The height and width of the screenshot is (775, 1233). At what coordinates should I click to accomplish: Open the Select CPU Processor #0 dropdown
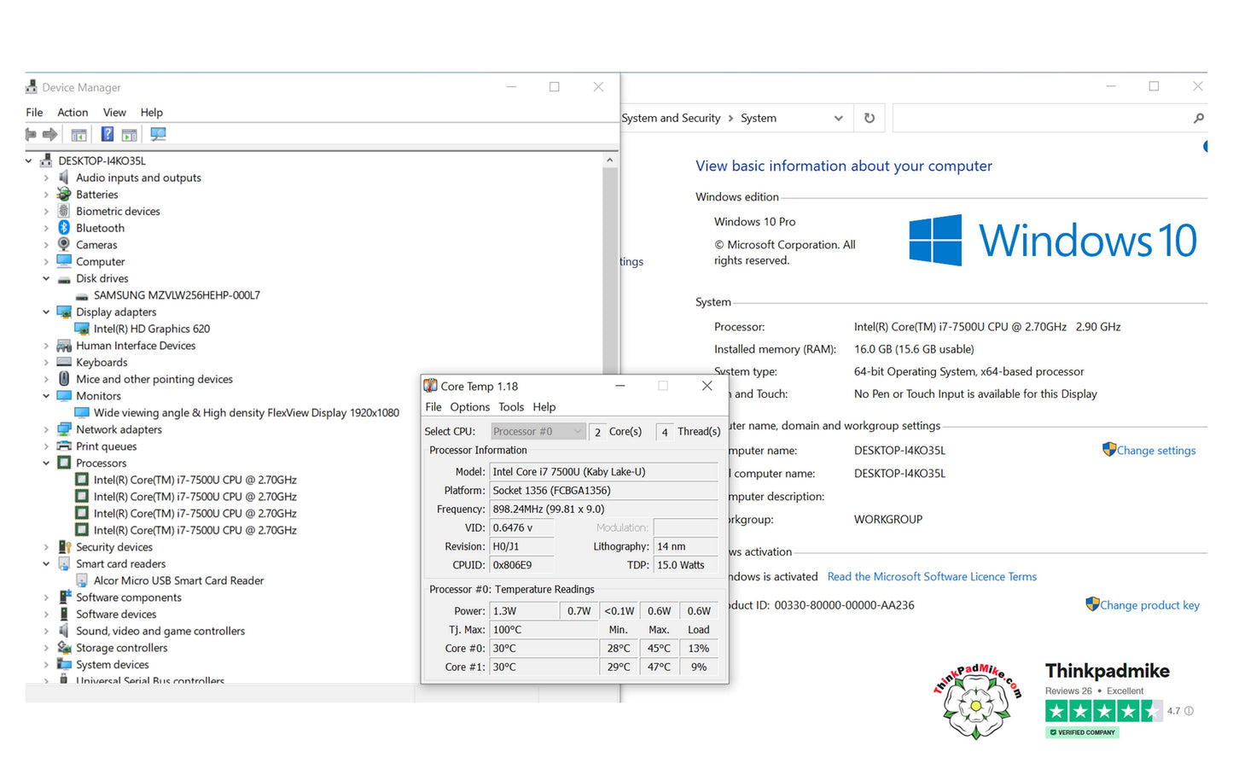pos(538,431)
